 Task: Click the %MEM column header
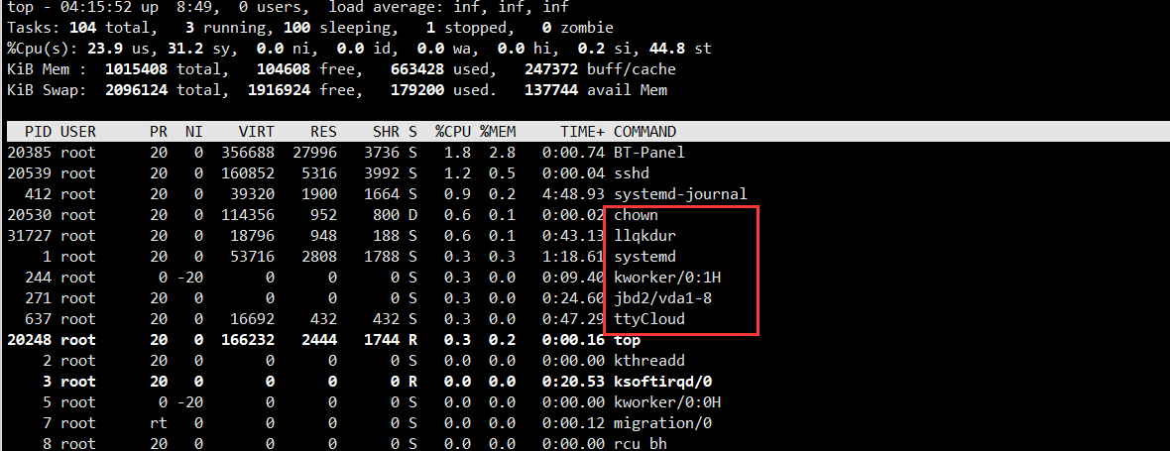498,132
